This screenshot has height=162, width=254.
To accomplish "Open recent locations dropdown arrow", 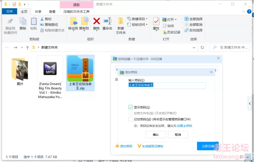I will [22, 47].
